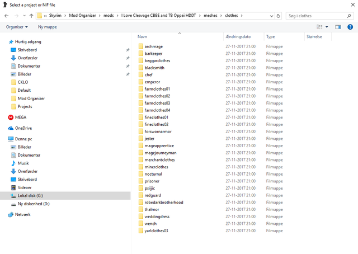This screenshot has width=358, height=254.
Task: Click the search magnifier icon
Action: click(x=349, y=16)
